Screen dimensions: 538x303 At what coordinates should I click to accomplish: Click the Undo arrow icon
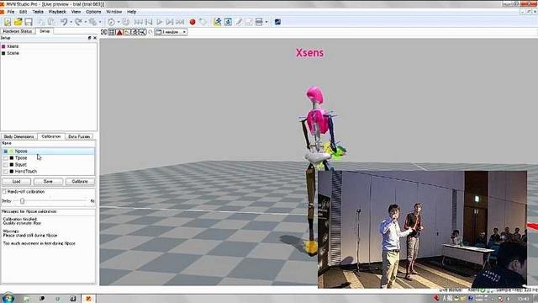pyautogui.click(x=64, y=22)
